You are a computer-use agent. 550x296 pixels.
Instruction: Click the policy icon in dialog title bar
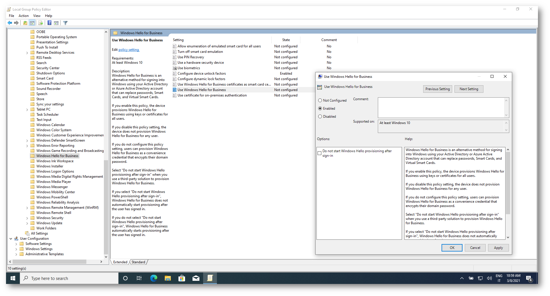320,77
